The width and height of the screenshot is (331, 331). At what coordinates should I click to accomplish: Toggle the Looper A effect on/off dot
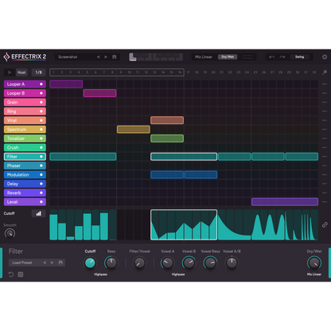tap(41, 84)
